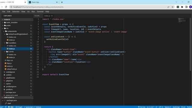Close the index.js editor tab
192x108 pixels.
pyautogui.click(x=52, y=16)
